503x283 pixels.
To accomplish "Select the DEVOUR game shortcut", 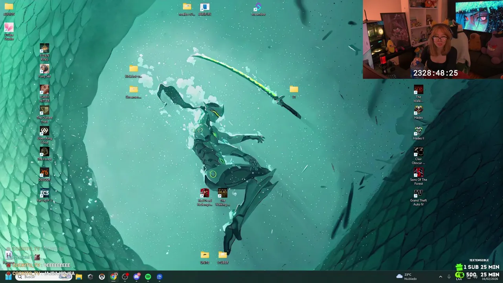I will [x=44, y=175].
